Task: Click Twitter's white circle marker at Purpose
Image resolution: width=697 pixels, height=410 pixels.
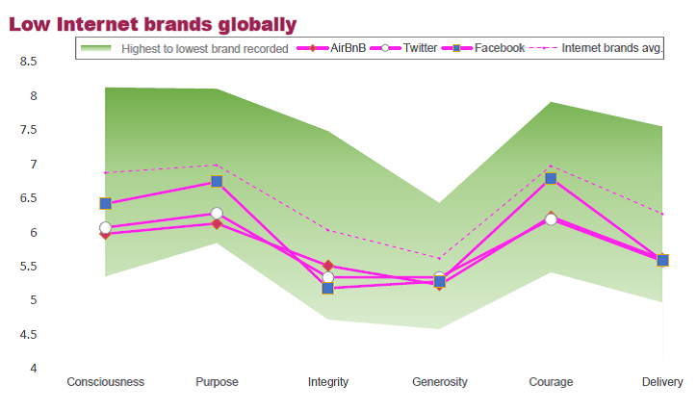Action: 217,214
